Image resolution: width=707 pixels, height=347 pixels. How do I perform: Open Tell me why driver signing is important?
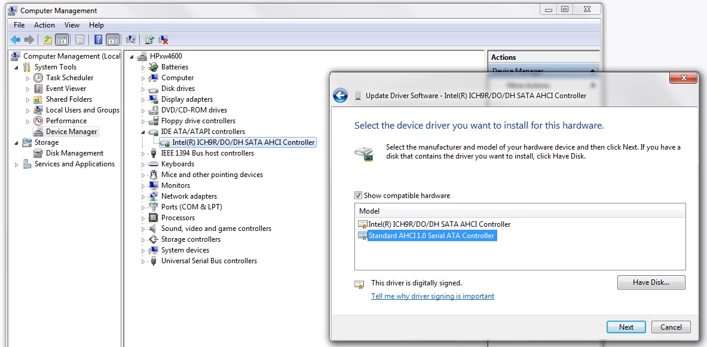pos(433,296)
